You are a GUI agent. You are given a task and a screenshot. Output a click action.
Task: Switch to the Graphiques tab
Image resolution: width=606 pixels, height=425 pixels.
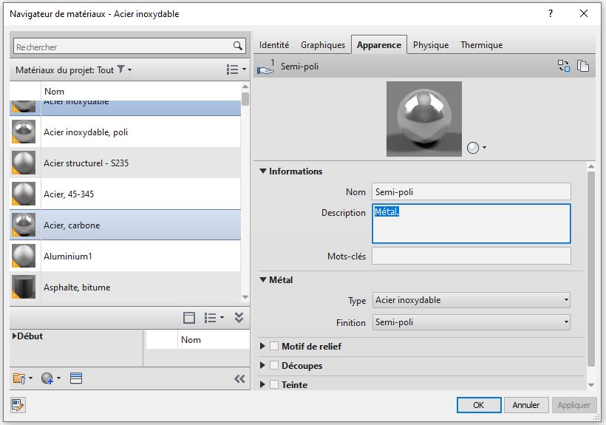point(323,45)
